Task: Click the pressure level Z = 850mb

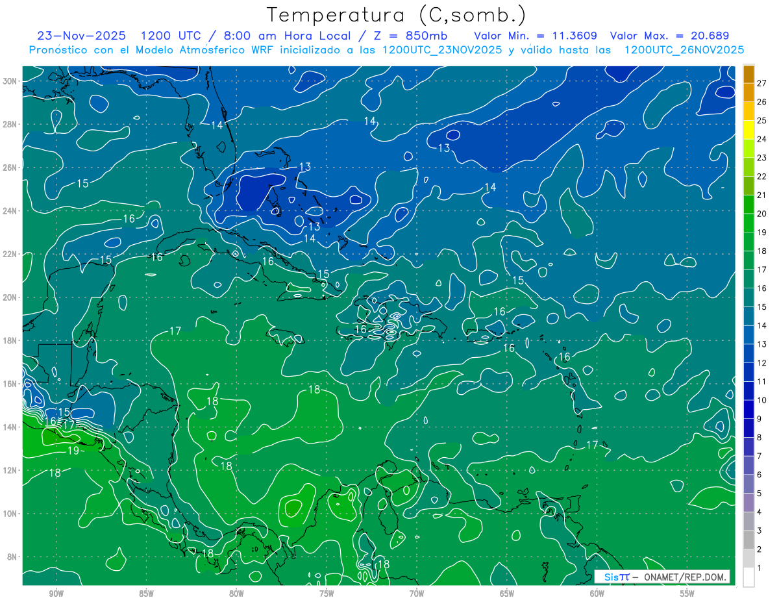Action: click(410, 36)
